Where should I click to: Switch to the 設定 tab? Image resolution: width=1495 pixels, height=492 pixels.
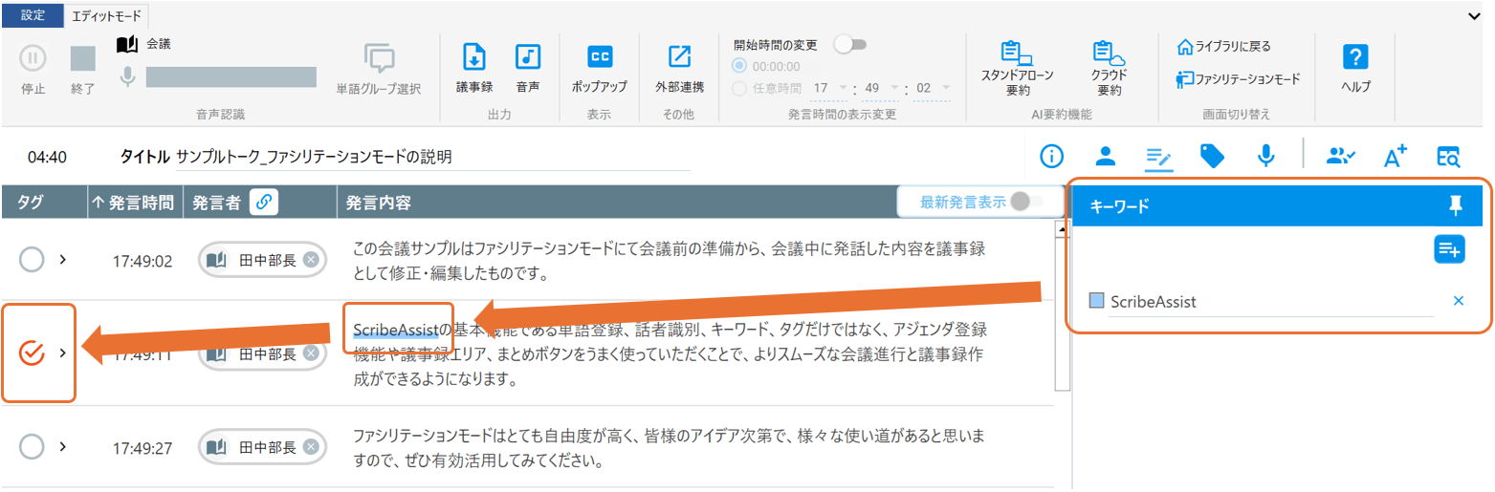point(33,15)
